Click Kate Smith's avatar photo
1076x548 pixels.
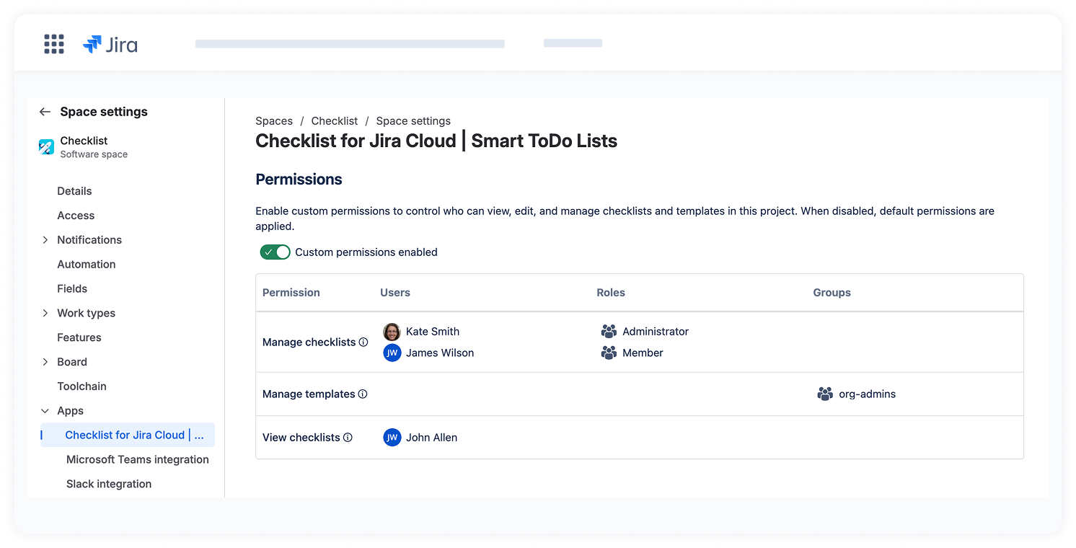tap(392, 332)
